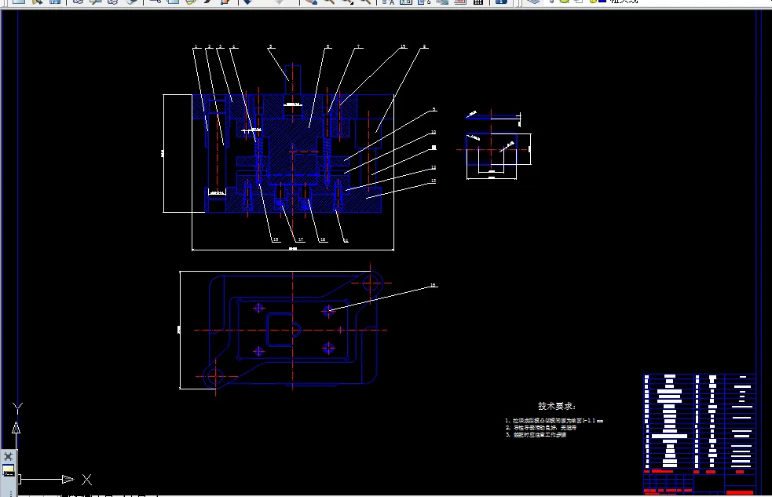Select technical requirement line 2 text
The width and height of the screenshot is (772, 497).
pyautogui.click(x=540, y=428)
